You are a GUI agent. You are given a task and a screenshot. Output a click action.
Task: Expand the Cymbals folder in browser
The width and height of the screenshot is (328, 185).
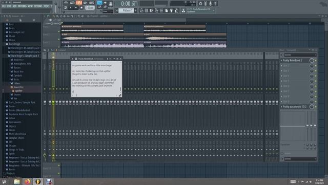(18, 76)
